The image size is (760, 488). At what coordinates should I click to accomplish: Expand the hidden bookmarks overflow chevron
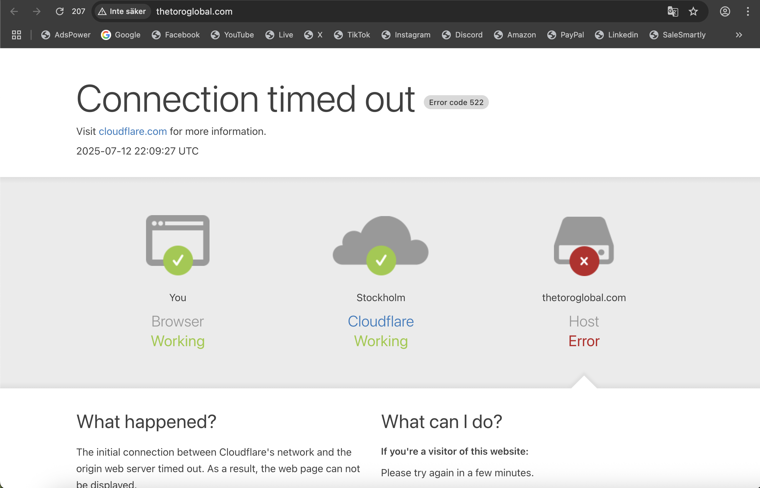739,35
